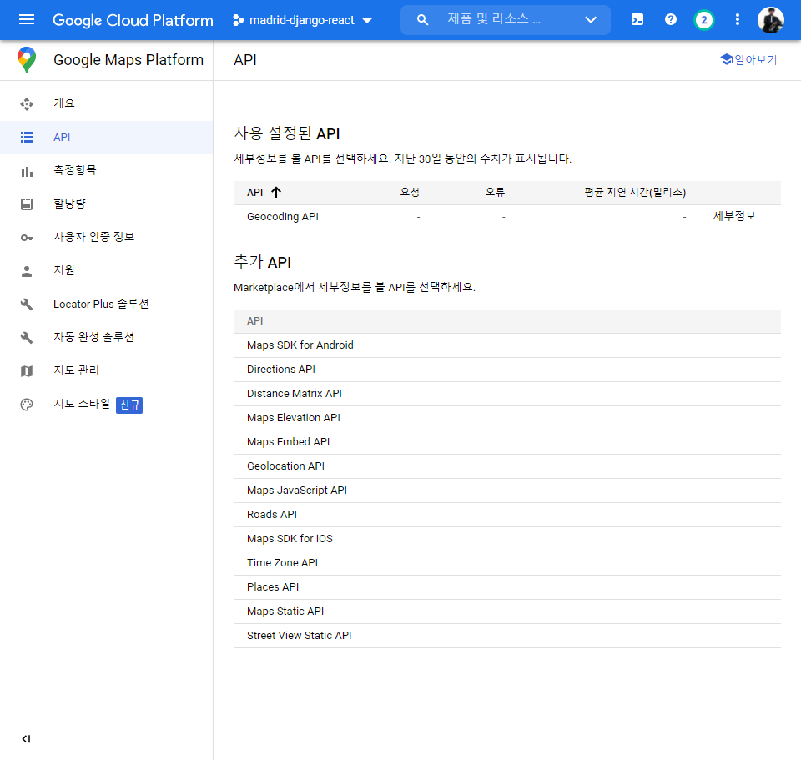
Task: Click the search magnifier icon
Action: [x=422, y=20]
